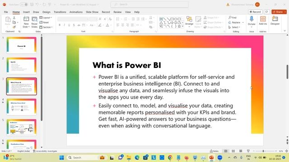Open the Windows Start menu
The image size is (289, 162).
(62, 157)
